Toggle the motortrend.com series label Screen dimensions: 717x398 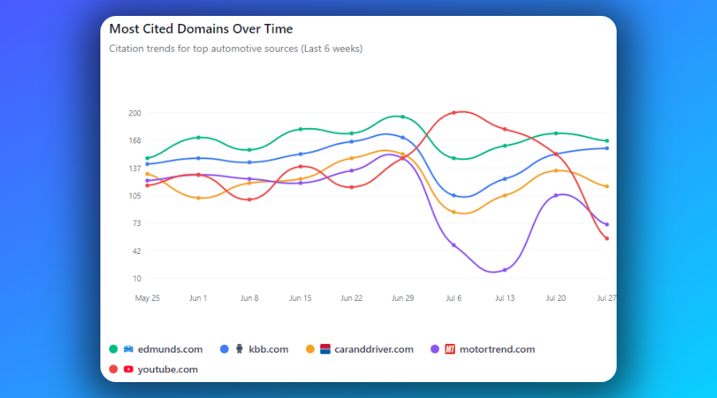497,349
